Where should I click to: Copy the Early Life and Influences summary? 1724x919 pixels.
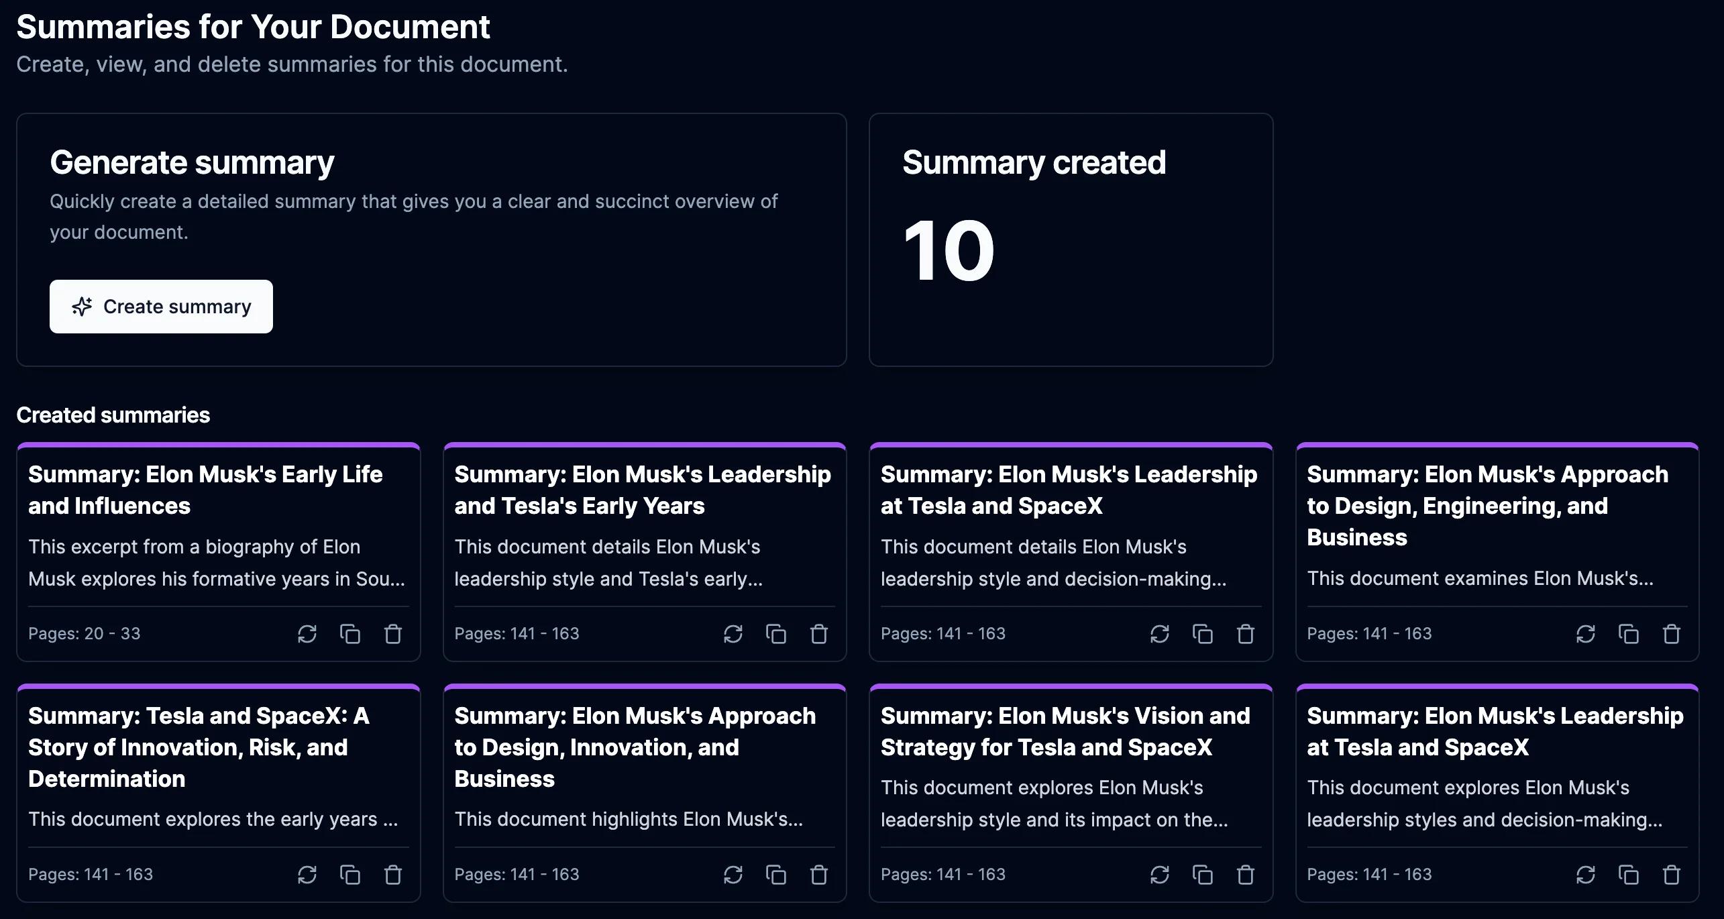350,634
